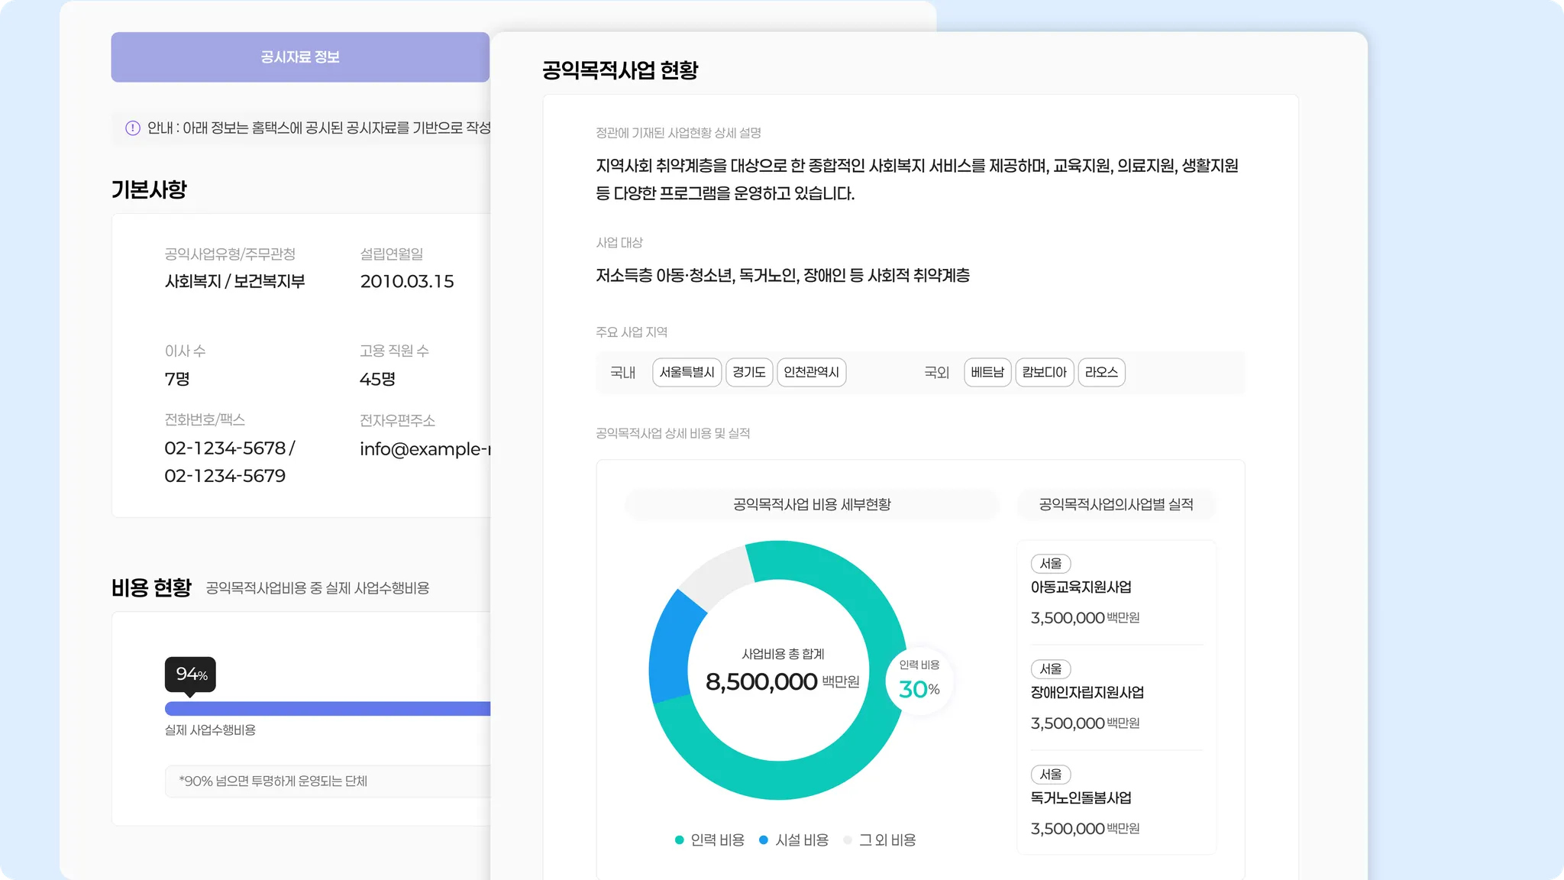The image size is (1564, 880).
Task: Click the 라오스 overseas region chip
Action: point(1101,373)
